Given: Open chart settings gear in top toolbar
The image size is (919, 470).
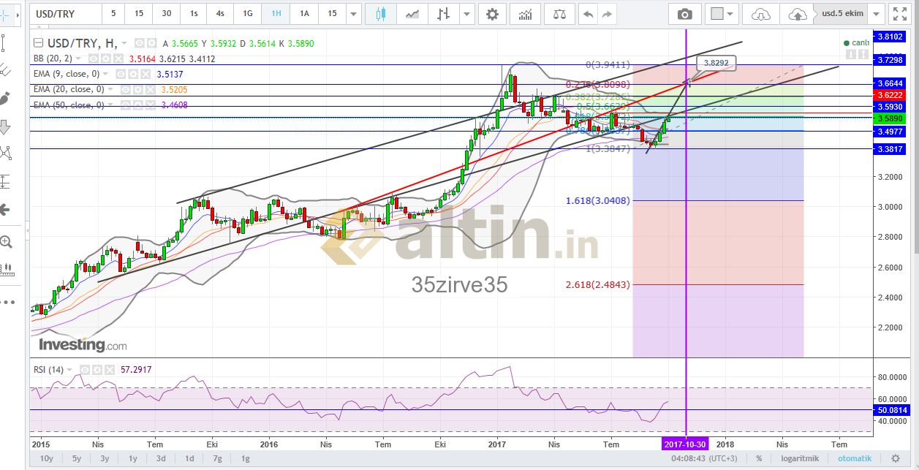Looking at the screenshot, I should tap(492, 14).
